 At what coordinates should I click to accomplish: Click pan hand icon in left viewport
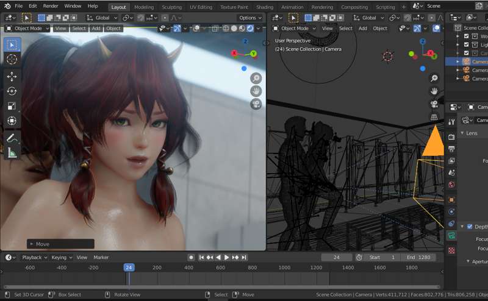pyautogui.click(x=256, y=91)
